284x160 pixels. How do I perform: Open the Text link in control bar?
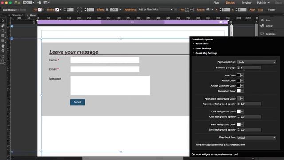[260, 10]
